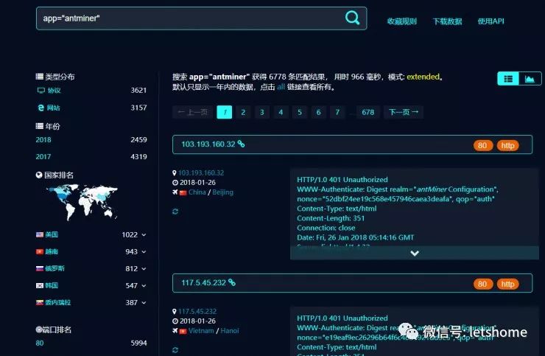545x356 pixels.
Task: Click the IP link 103.193.160.32 beside the pin
Action: [201, 173]
